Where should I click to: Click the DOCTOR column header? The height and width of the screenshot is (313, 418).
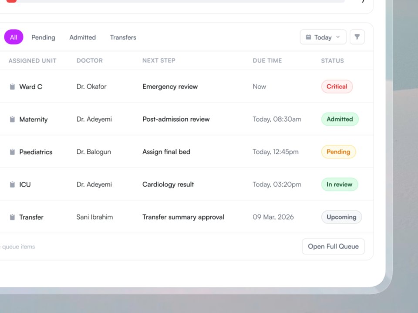90,60
